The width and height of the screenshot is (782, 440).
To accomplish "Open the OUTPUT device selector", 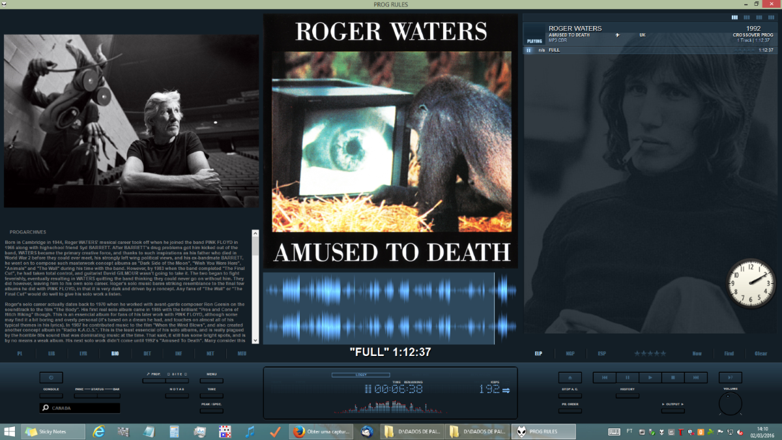I will pos(673,411).
